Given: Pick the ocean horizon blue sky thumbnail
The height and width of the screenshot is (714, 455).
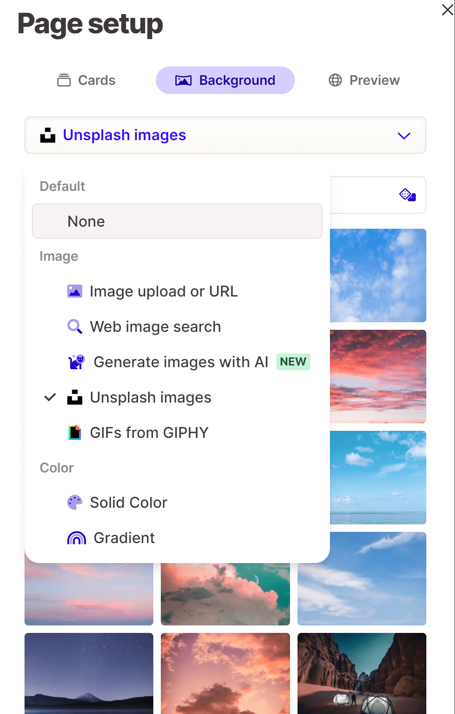Looking at the screenshot, I should (378, 477).
